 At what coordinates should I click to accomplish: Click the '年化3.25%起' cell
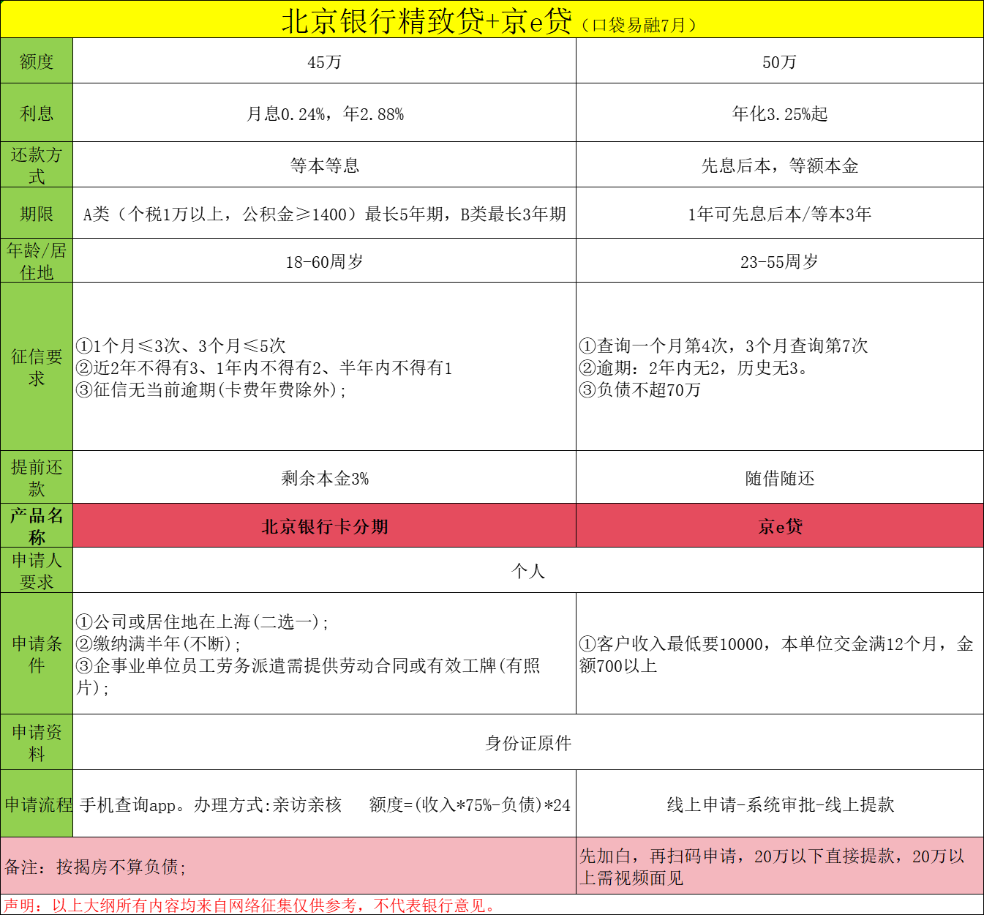[779, 113]
